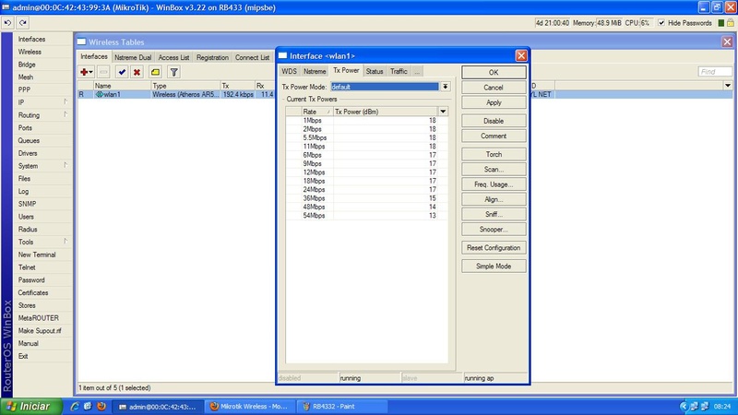Open Firefox from quick launch
738x415 pixels.
[101, 406]
